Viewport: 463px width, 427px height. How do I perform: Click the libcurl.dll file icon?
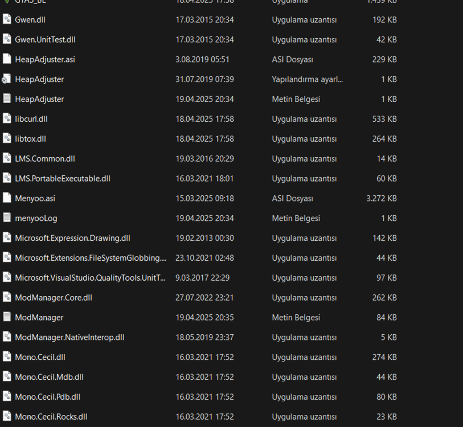(7, 118)
